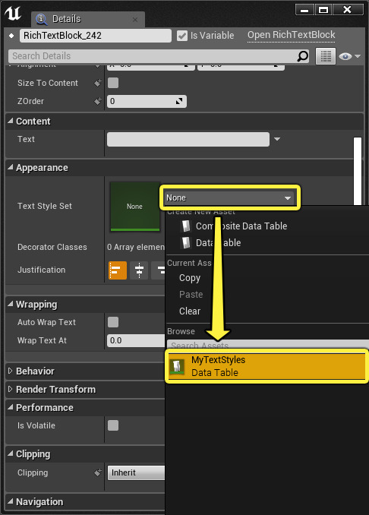This screenshot has width=369, height=515.
Task: Click the Details panel vertical scrollbar
Action: 357,171
